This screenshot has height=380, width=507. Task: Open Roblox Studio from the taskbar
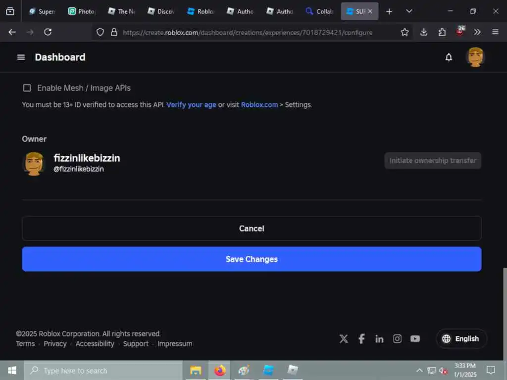pos(268,370)
